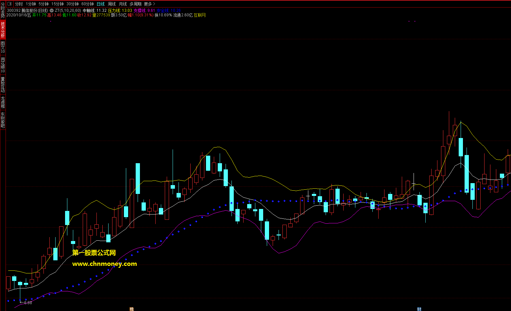Open the 同花顺10 sidebar tab
511x311 pixels.
click(x=3, y=65)
